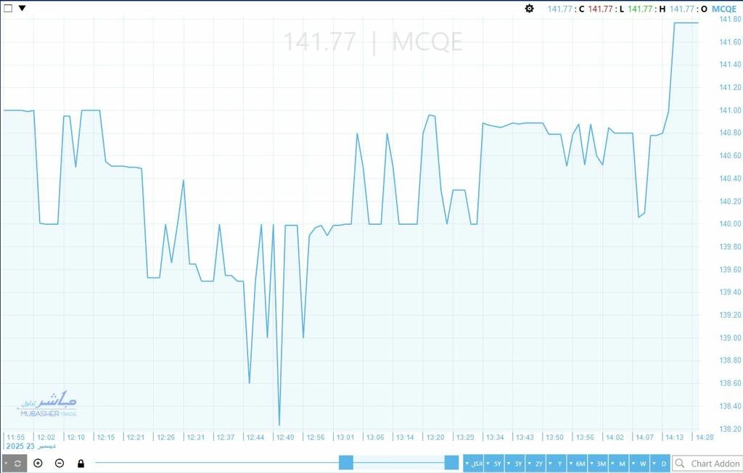Toggle the chart lock icon
This screenshot has height=473, width=743.
(x=81, y=464)
